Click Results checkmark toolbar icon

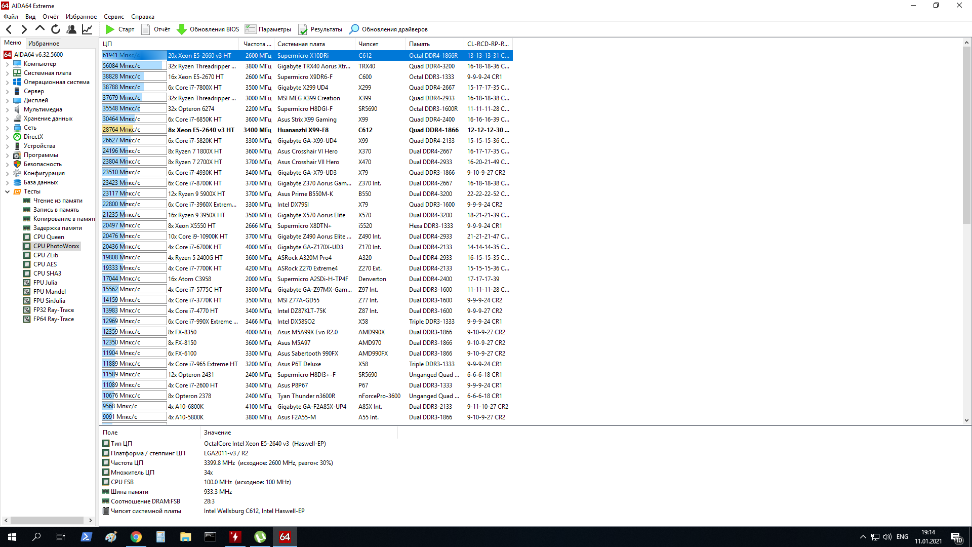[x=303, y=29]
